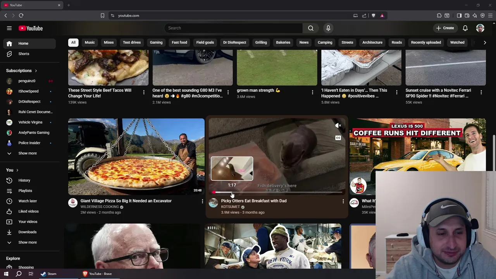The height and width of the screenshot is (279, 496).
Task: Go back with the browser back arrow
Action: point(5,15)
